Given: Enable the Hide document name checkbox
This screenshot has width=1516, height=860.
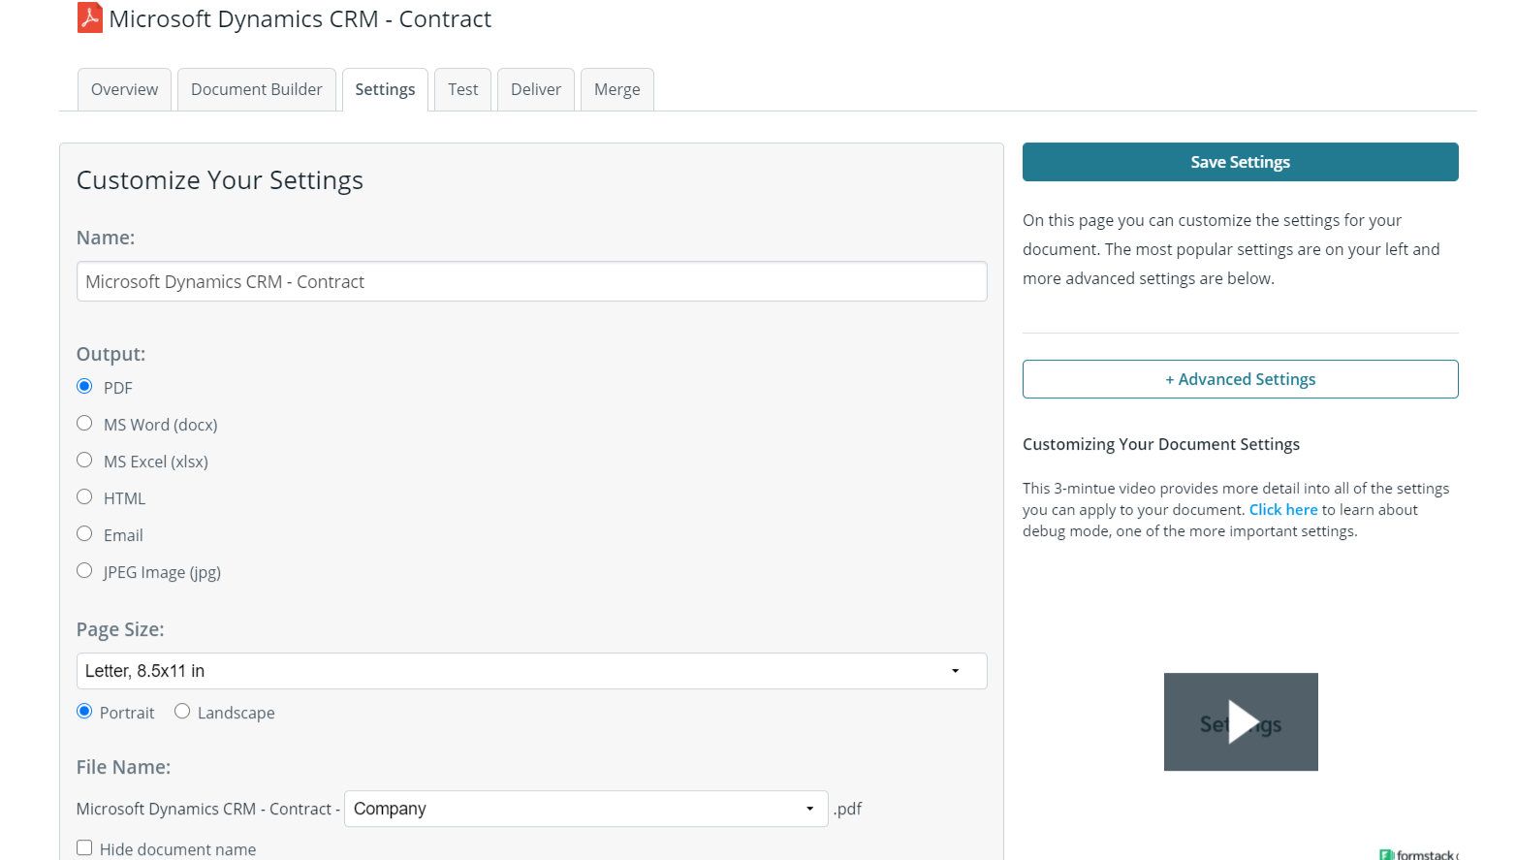Looking at the screenshot, I should (85, 848).
